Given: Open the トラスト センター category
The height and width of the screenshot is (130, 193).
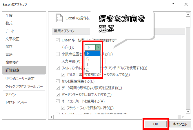Looking at the screenshot, I should [24, 102].
